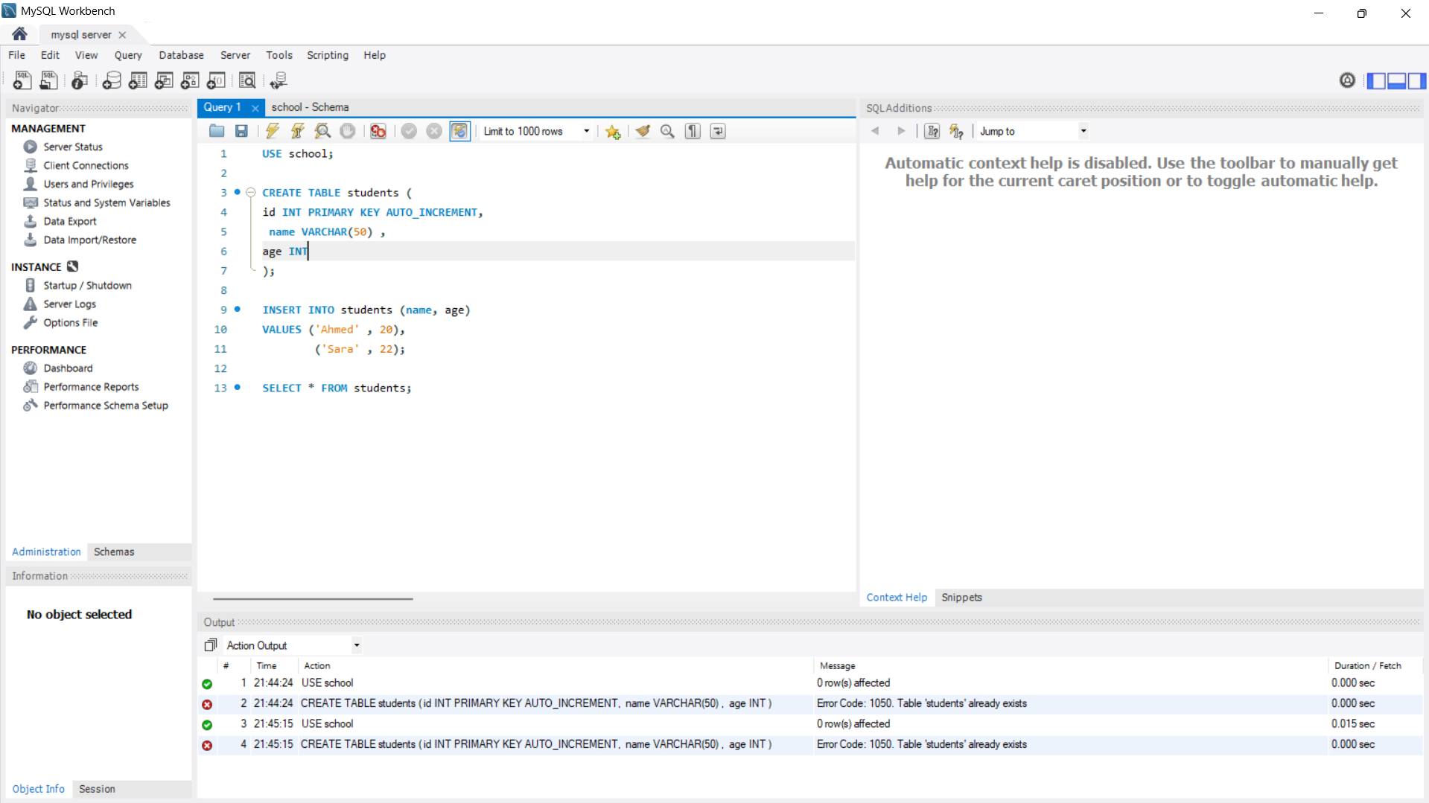Open the Snippets tab
Viewport: 1429px width, 803px height.
[x=961, y=597]
